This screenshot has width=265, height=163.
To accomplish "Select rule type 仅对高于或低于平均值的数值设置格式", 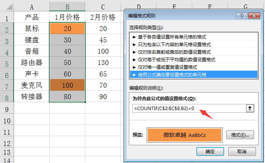I will click(x=194, y=60).
